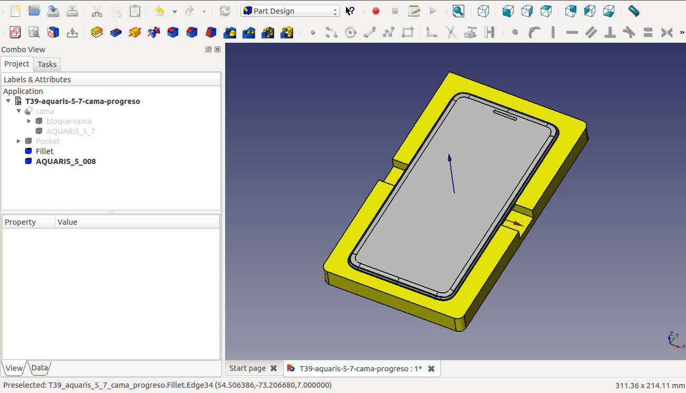The height and width of the screenshot is (393, 686).
Task: Fit all content in the view
Action: coord(458,11)
